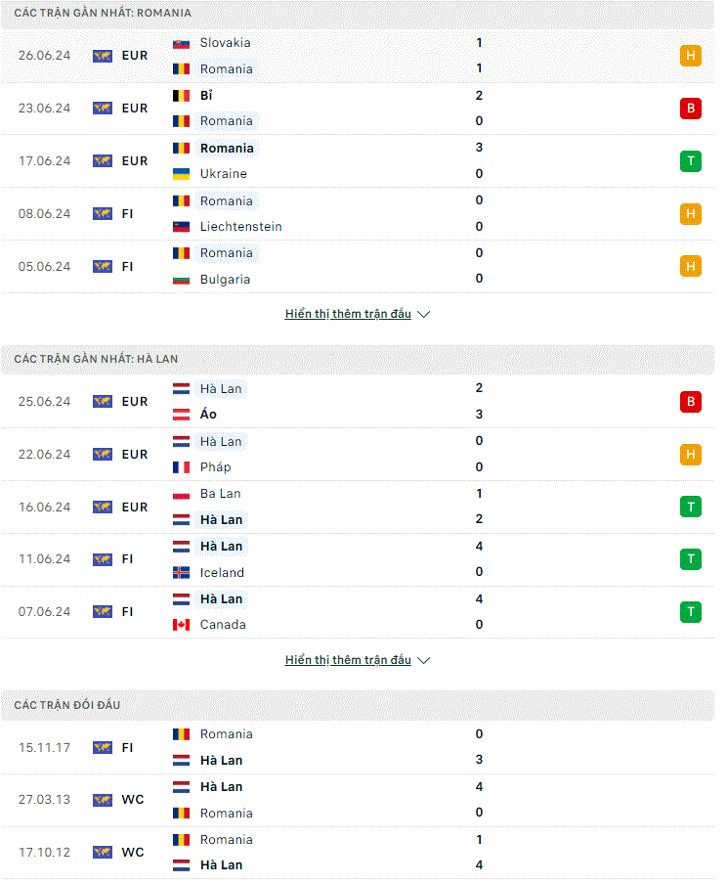The width and height of the screenshot is (727, 884).
Task: Click the red B badge for Hà Lan vs Áo
Action: pyautogui.click(x=691, y=402)
